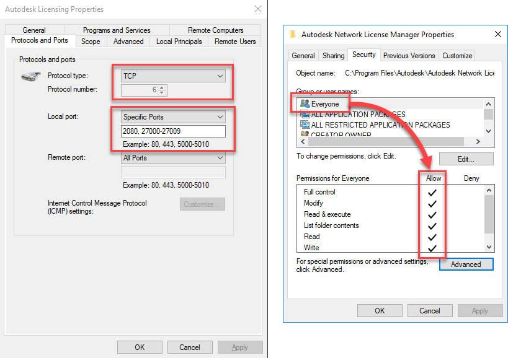This screenshot has width=508, height=358.
Task: Switch to the Previous Versions tab
Action: [409, 55]
